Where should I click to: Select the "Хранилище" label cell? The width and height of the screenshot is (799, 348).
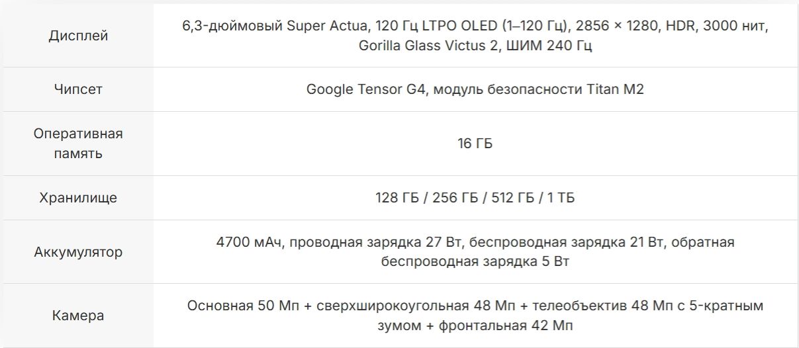[78, 198]
